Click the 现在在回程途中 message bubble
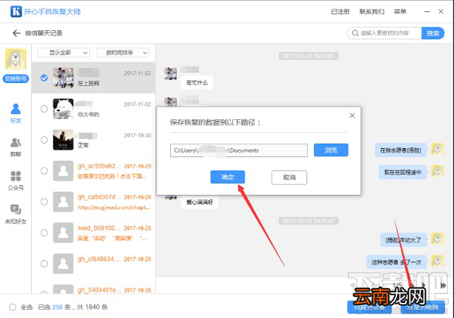Viewport: 454px width, 318px height. 403,172
